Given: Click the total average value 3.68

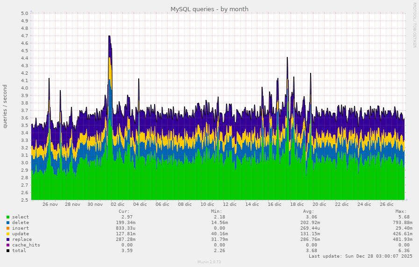Looking at the screenshot, I should click(x=312, y=251).
